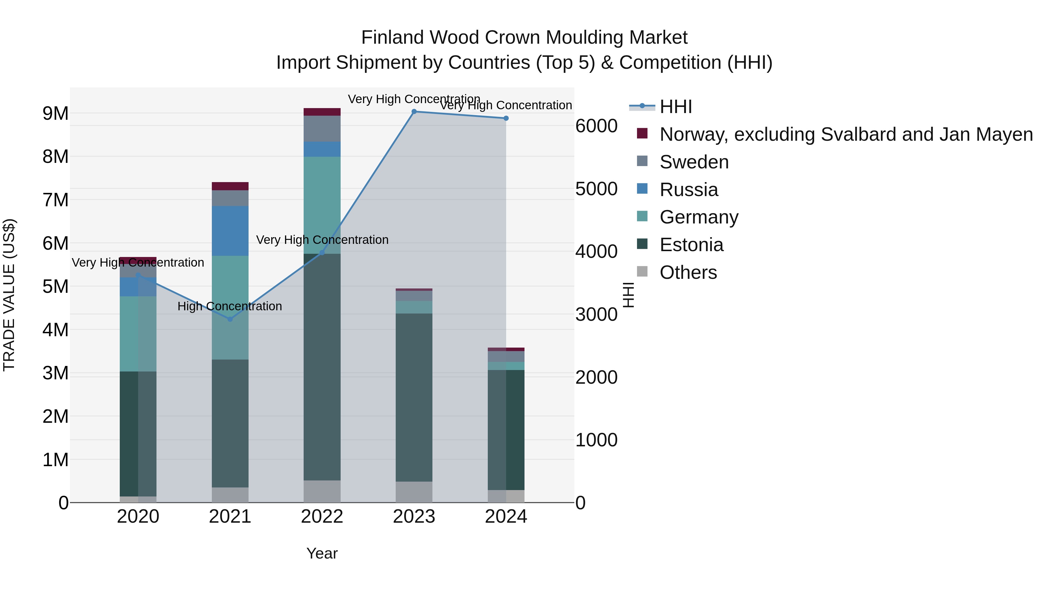1049x590 pixels.
Task: Click the Norway maroon legend swatch
Action: point(642,133)
